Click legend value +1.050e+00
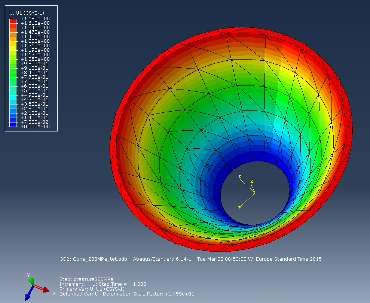Image resolution: width=370 pixels, height=303 pixels. pyautogui.click(x=35, y=59)
